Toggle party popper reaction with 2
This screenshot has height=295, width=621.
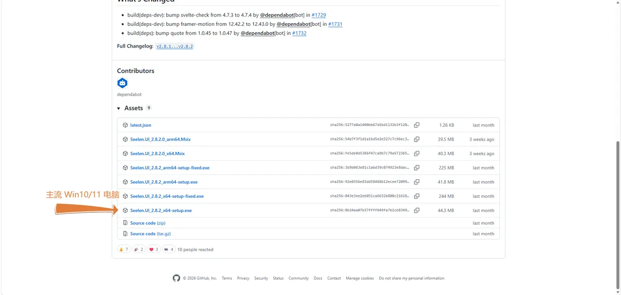click(x=139, y=250)
